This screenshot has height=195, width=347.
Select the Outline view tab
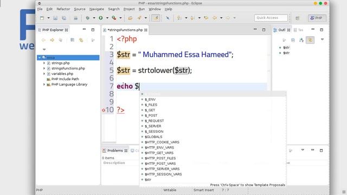[281, 30]
